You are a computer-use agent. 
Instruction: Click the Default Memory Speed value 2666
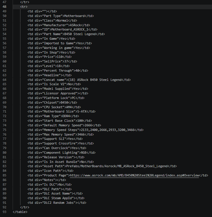coord(88,125)
